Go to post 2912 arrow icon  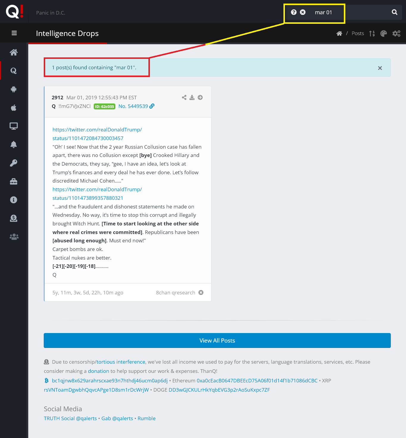tap(200, 98)
